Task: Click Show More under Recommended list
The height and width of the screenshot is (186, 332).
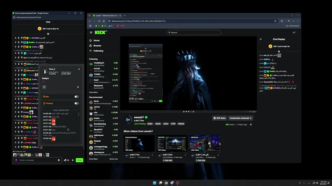Action: tap(93, 159)
